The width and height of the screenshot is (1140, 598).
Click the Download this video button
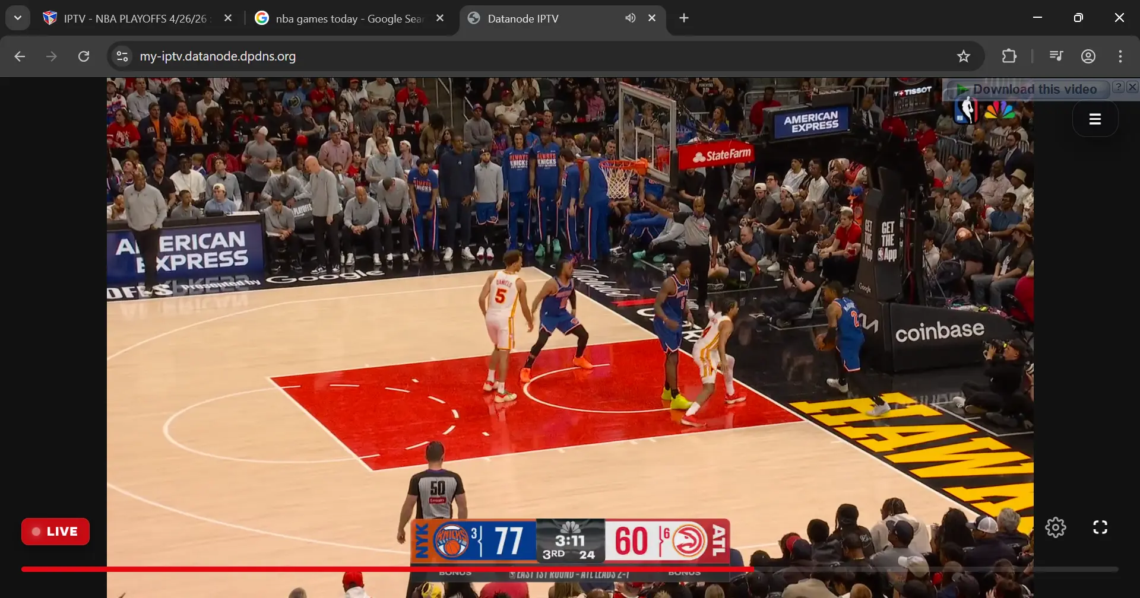tap(1028, 89)
